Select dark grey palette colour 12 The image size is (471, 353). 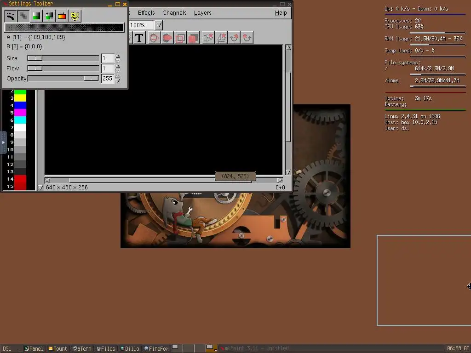point(20,164)
